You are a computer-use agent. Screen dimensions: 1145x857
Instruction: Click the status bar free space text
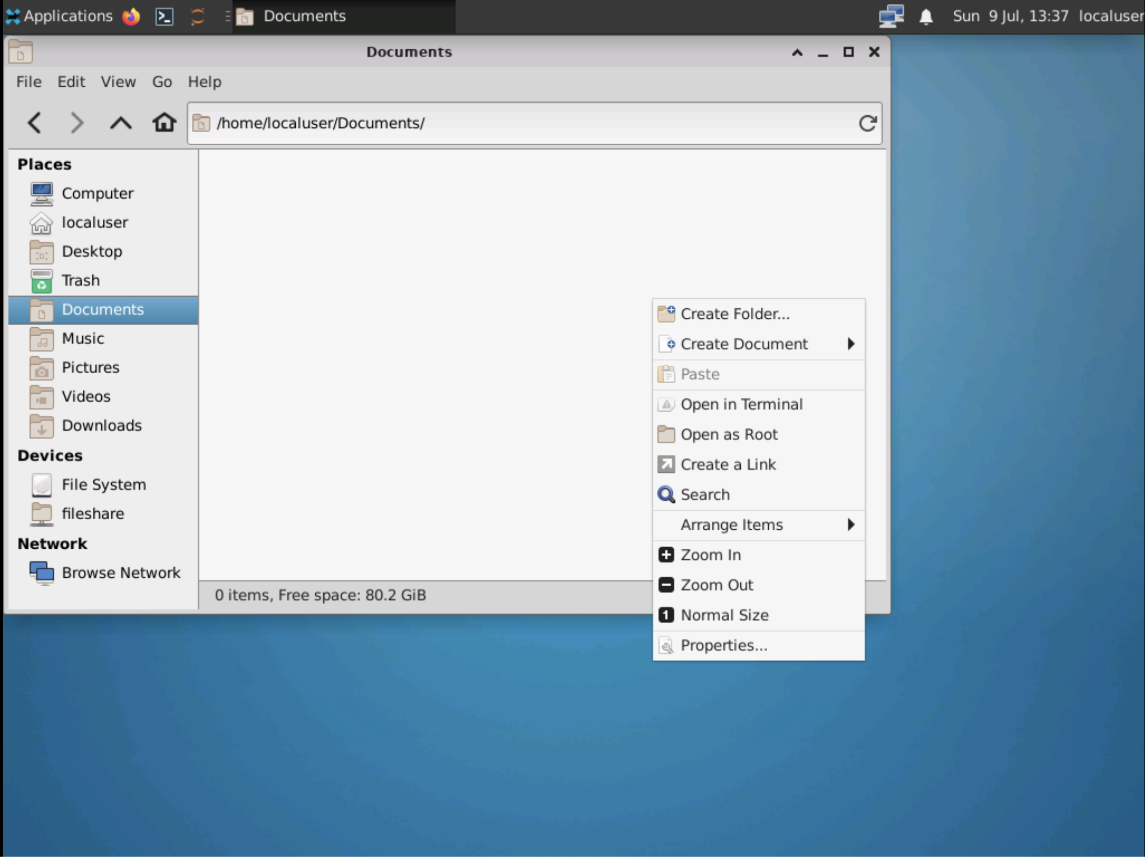pos(321,596)
